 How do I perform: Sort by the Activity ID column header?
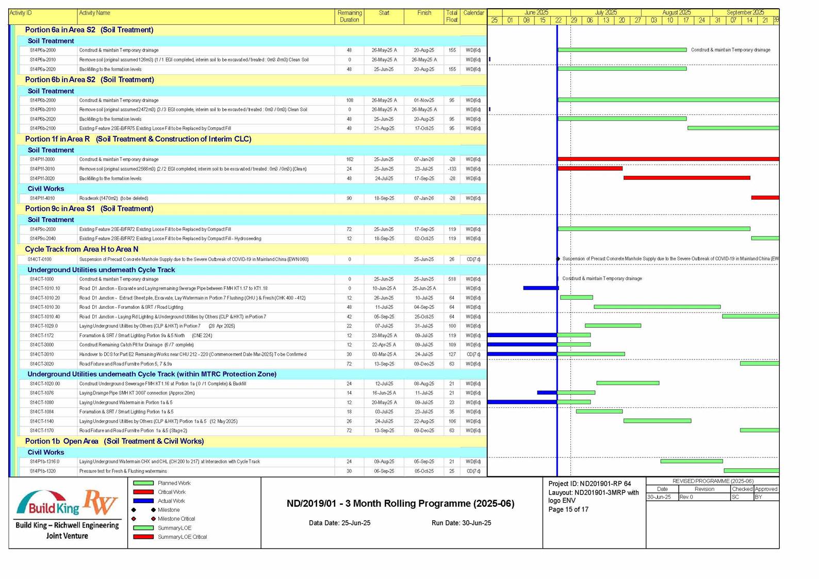[x=43, y=16]
